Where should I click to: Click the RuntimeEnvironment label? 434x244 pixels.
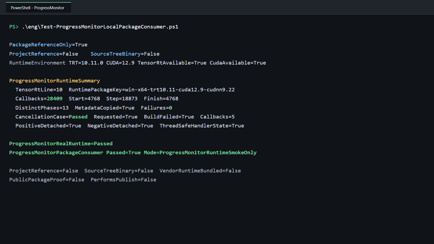(37, 63)
